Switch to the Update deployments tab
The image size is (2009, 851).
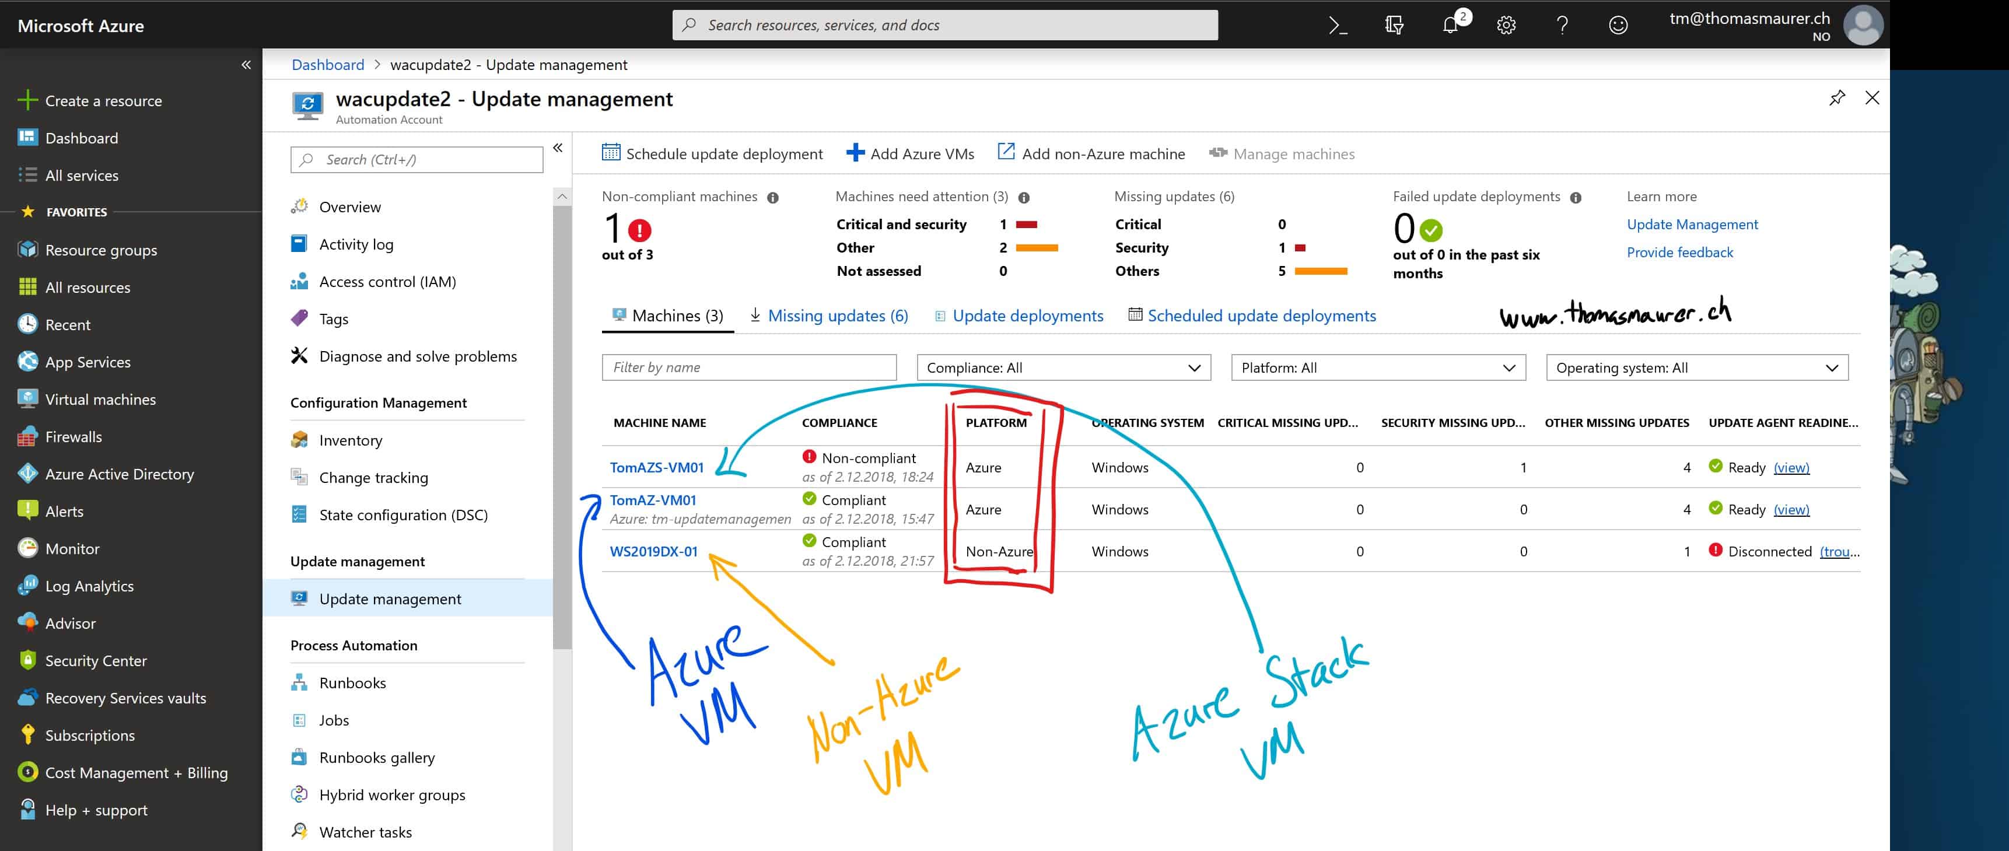1019,316
